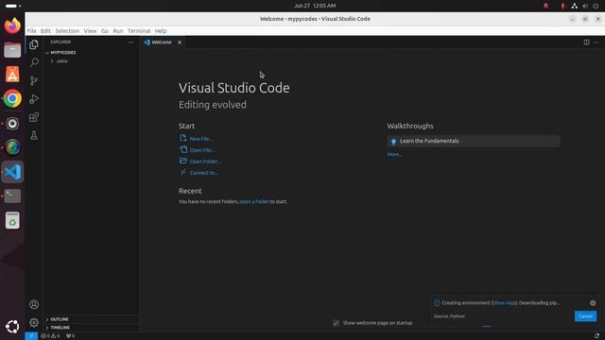605x340 pixels.
Task: Click the volume icon in top bar
Action: pyautogui.click(x=585, y=6)
